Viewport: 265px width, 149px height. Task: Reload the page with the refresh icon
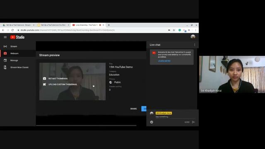12,30
